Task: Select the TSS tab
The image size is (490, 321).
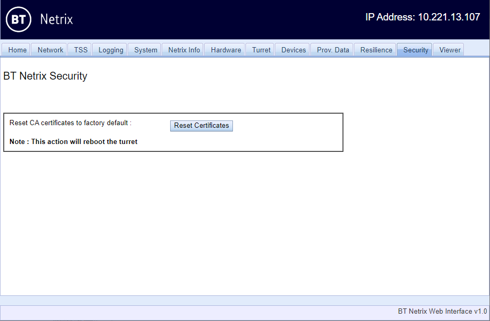Action: (80, 49)
